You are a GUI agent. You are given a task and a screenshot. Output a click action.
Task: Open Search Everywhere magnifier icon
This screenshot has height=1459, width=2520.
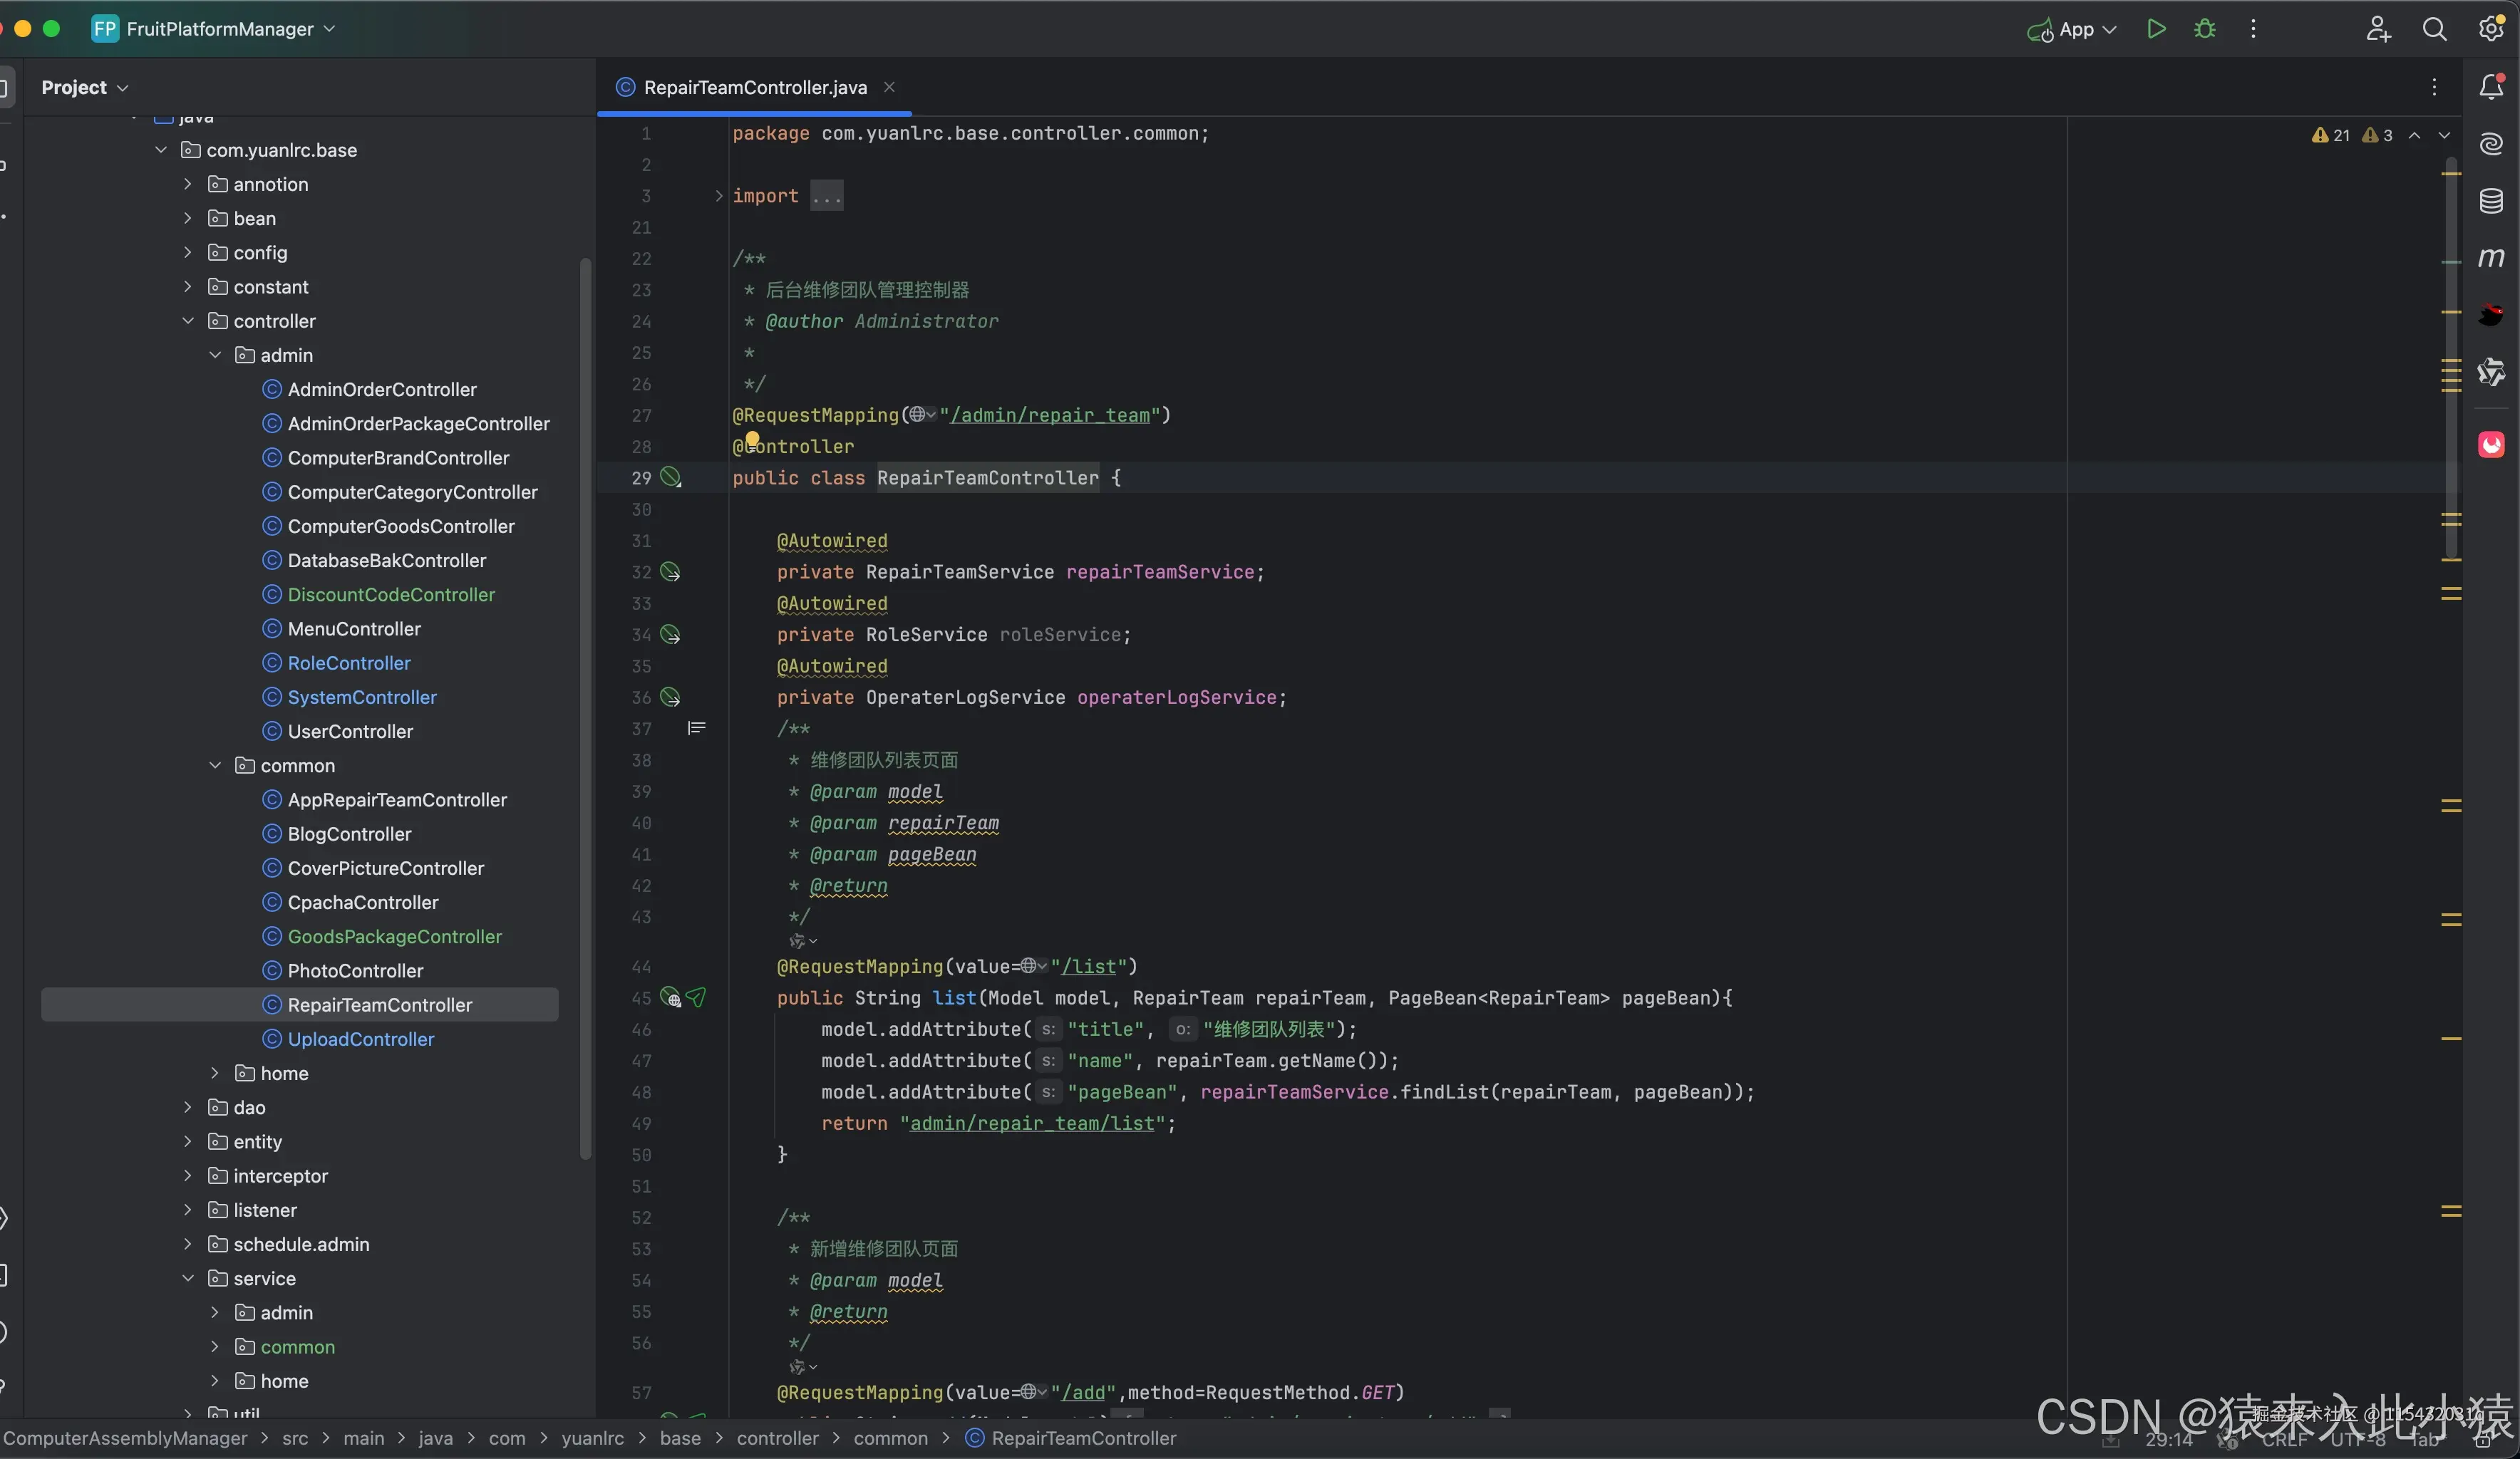(x=2434, y=29)
